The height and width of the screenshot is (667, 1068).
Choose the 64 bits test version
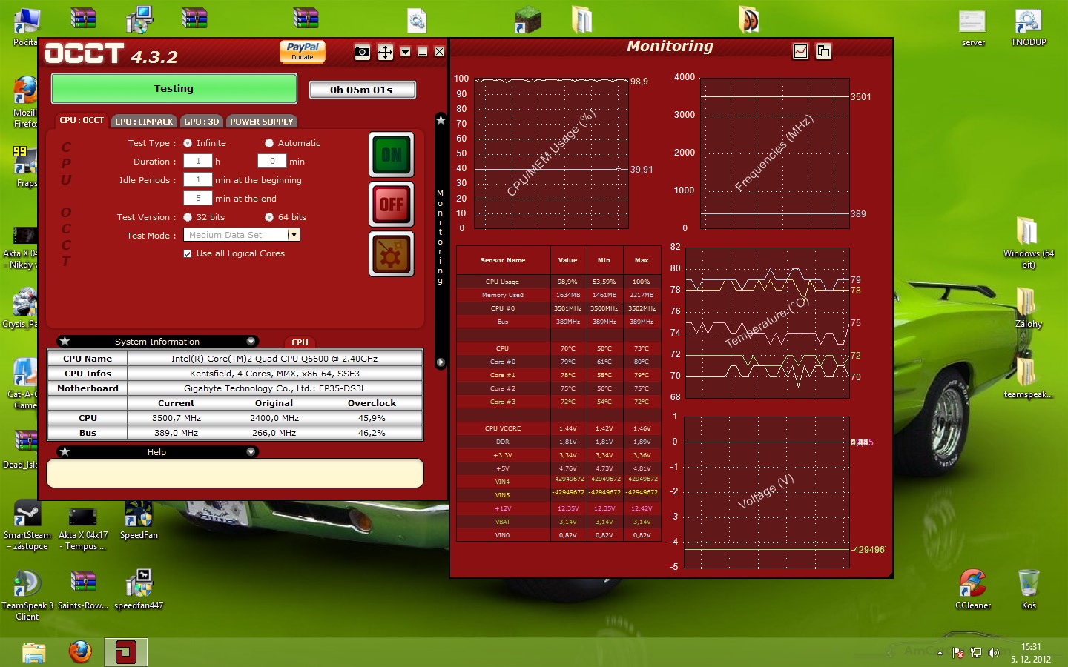pyautogui.click(x=269, y=217)
